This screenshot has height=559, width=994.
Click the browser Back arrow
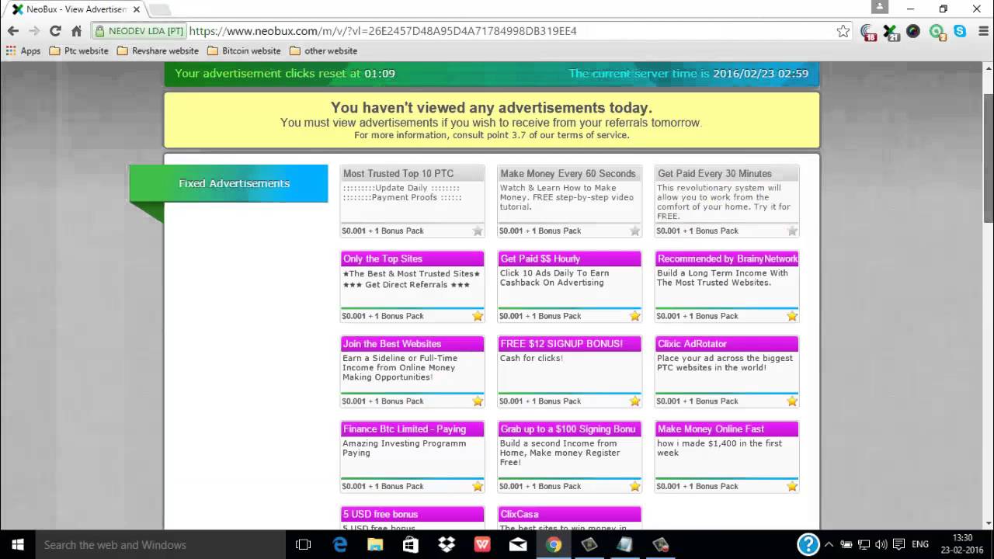tap(12, 31)
